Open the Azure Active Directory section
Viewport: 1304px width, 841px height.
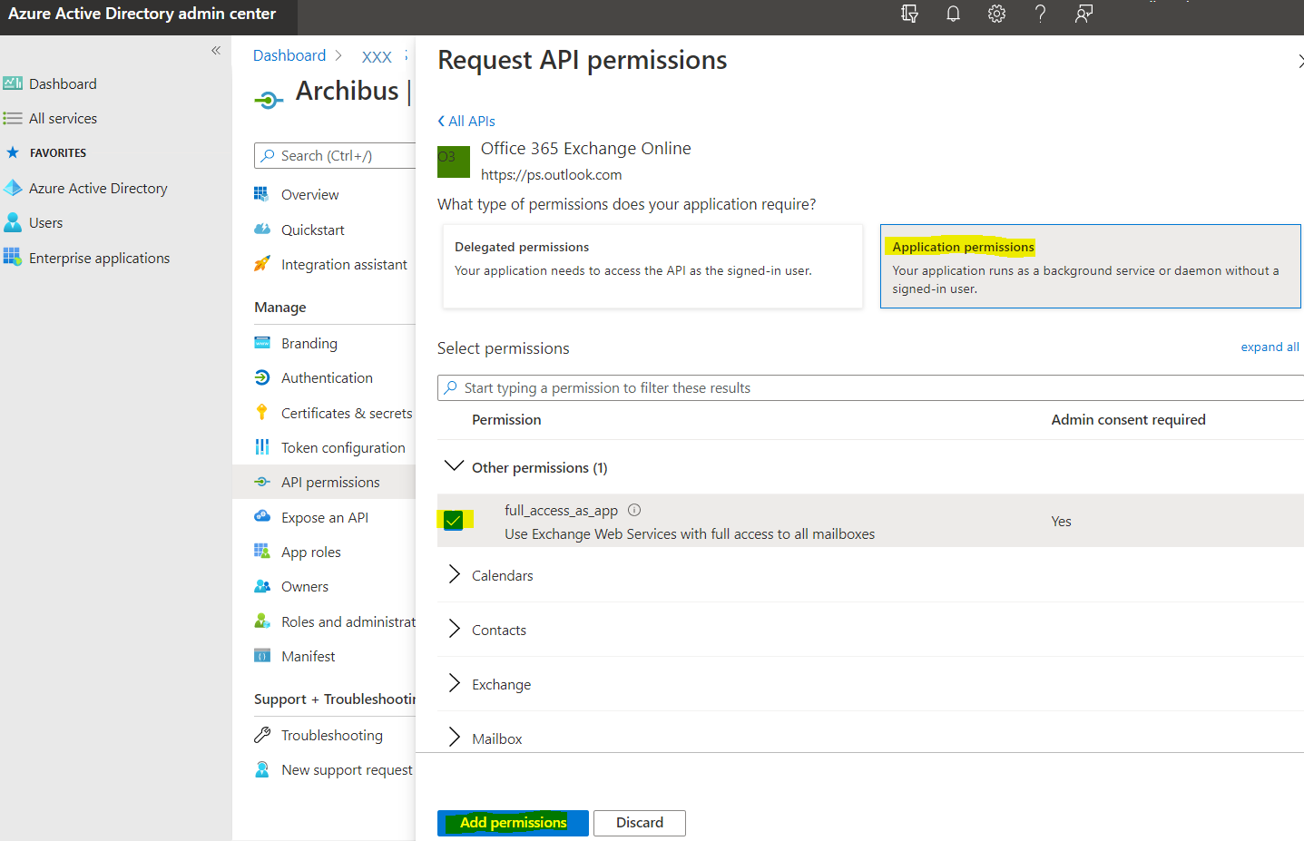(x=98, y=188)
